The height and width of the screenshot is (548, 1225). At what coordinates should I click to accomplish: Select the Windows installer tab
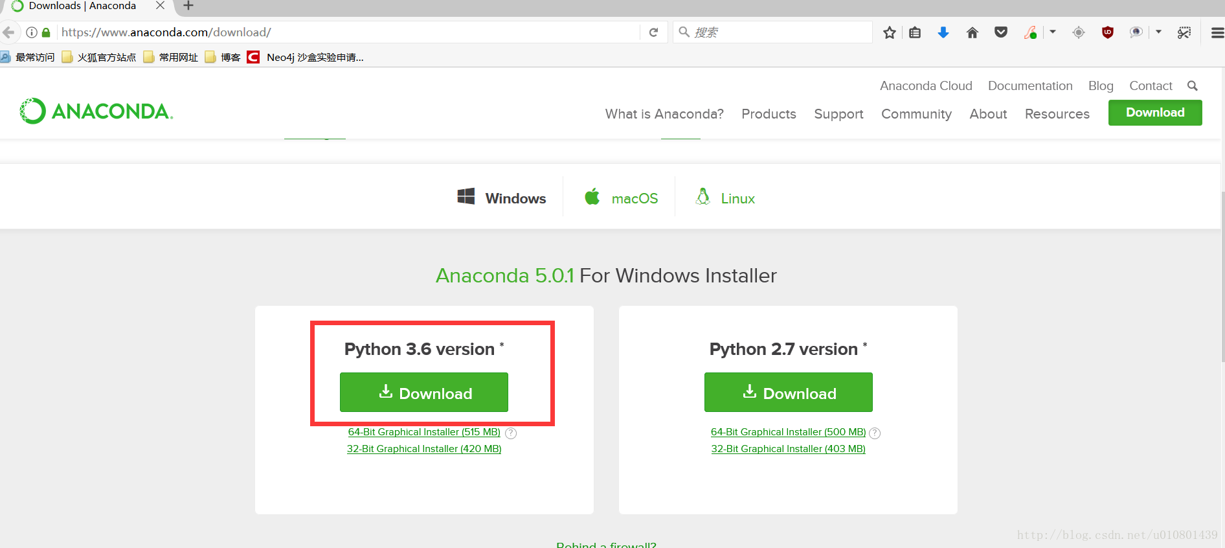pyautogui.click(x=502, y=198)
